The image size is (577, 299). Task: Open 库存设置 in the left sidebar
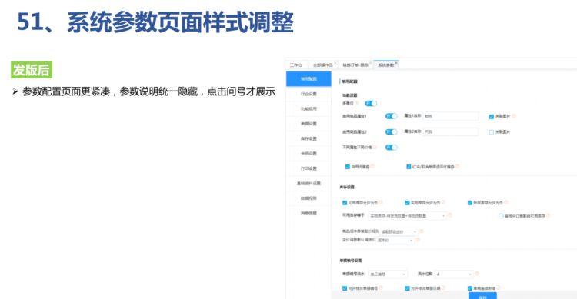coord(309,138)
